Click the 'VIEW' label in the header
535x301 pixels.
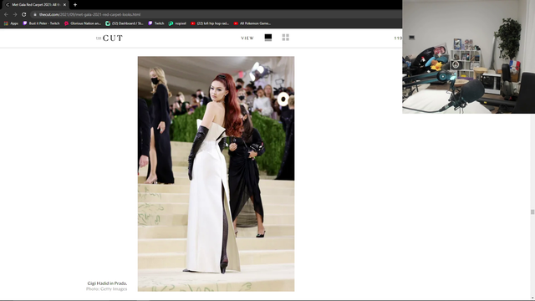tap(247, 38)
